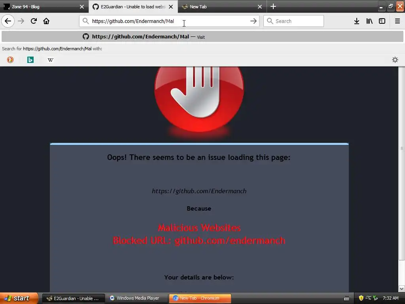
Task: Click the scrollbar down arrow
Action: [401, 289]
